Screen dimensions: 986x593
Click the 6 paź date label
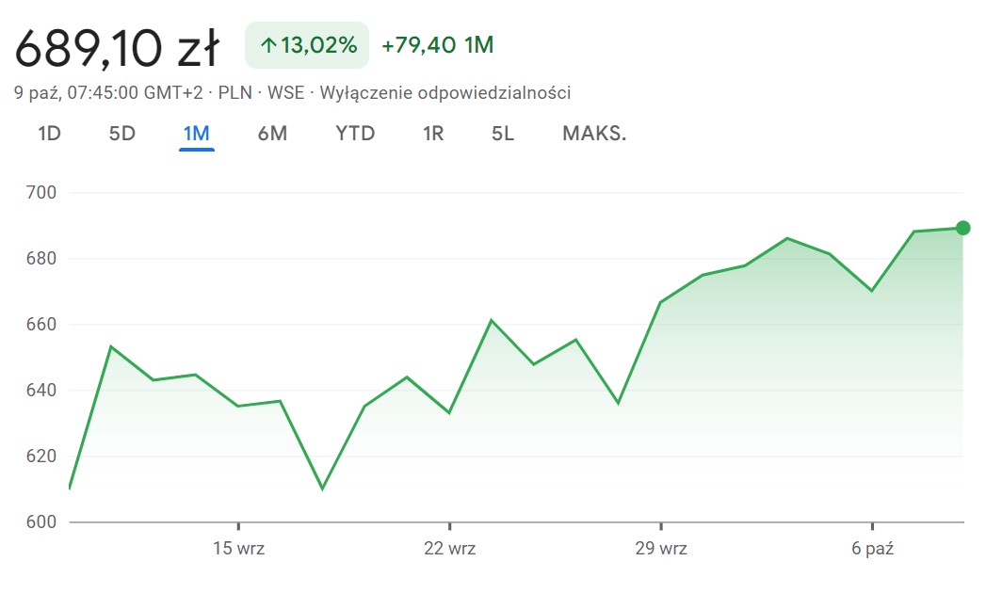coord(872,549)
